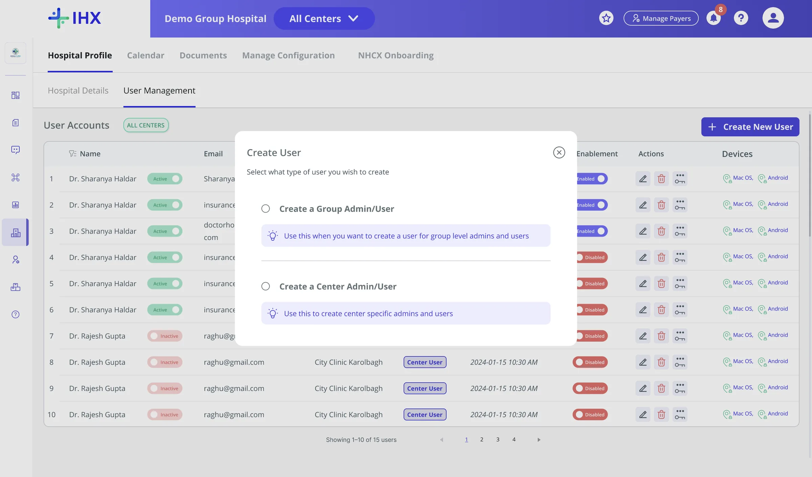
Task: Go to previous page arrow in pagination
Action: point(442,439)
